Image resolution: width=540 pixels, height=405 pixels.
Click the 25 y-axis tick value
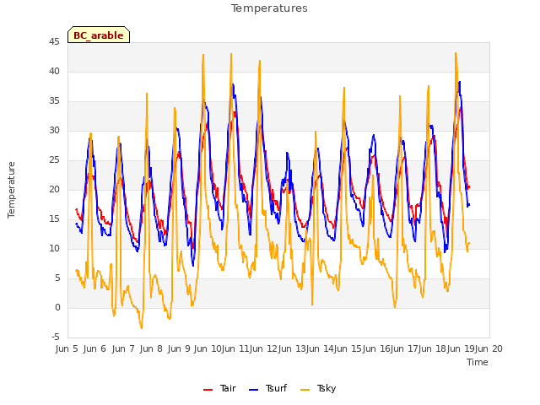coord(54,159)
